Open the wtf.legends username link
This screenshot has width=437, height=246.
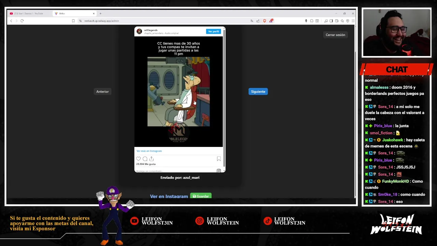click(x=151, y=30)
